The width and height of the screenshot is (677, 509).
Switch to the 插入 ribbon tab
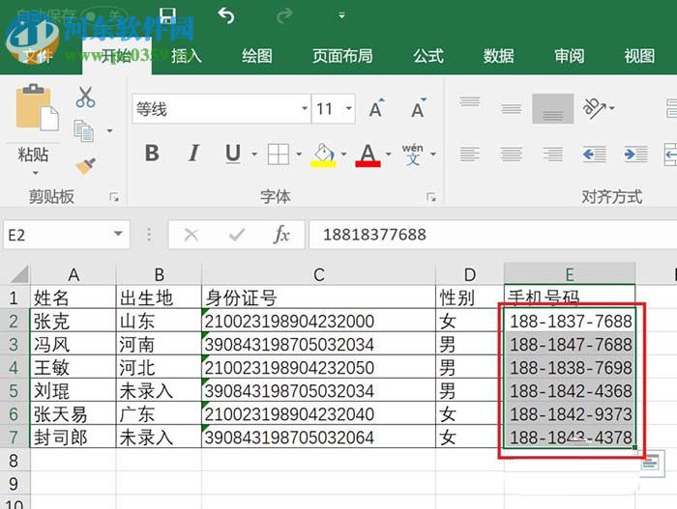coord(186,56)
